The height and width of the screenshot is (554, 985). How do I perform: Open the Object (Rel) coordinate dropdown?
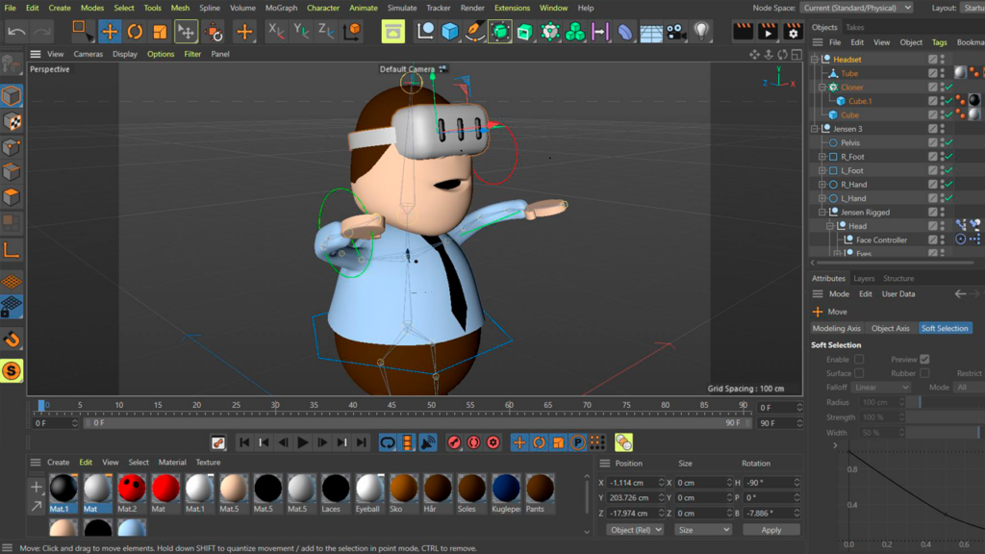point(635,530)
